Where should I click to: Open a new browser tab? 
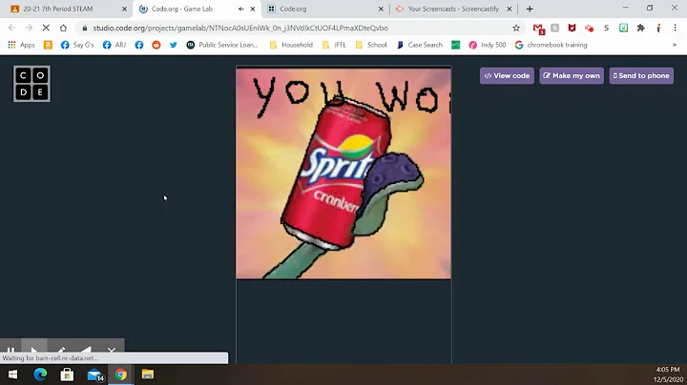pyautogui.click(x=530, y=9)
